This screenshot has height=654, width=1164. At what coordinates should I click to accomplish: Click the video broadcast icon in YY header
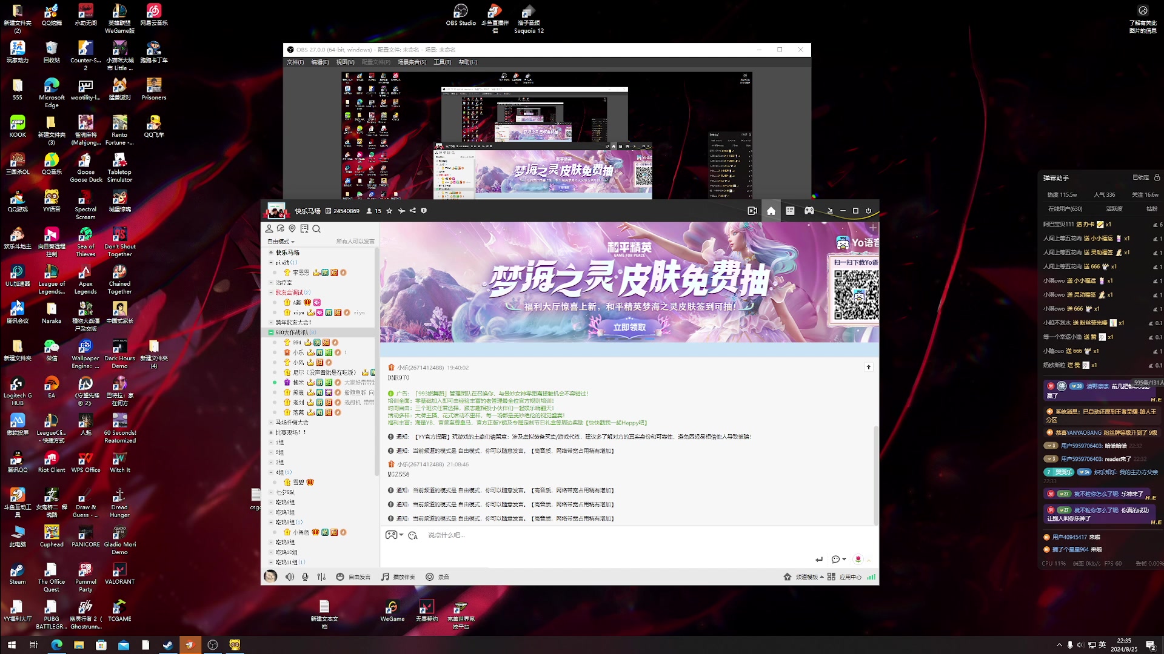coord(752,211)
